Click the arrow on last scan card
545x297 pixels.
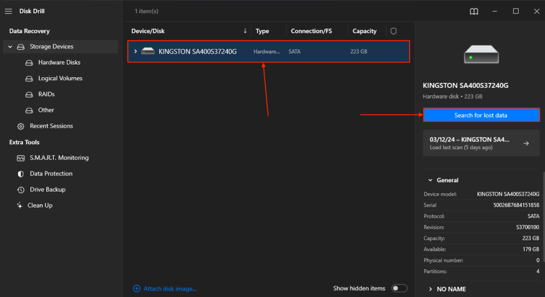click(526, 143)
